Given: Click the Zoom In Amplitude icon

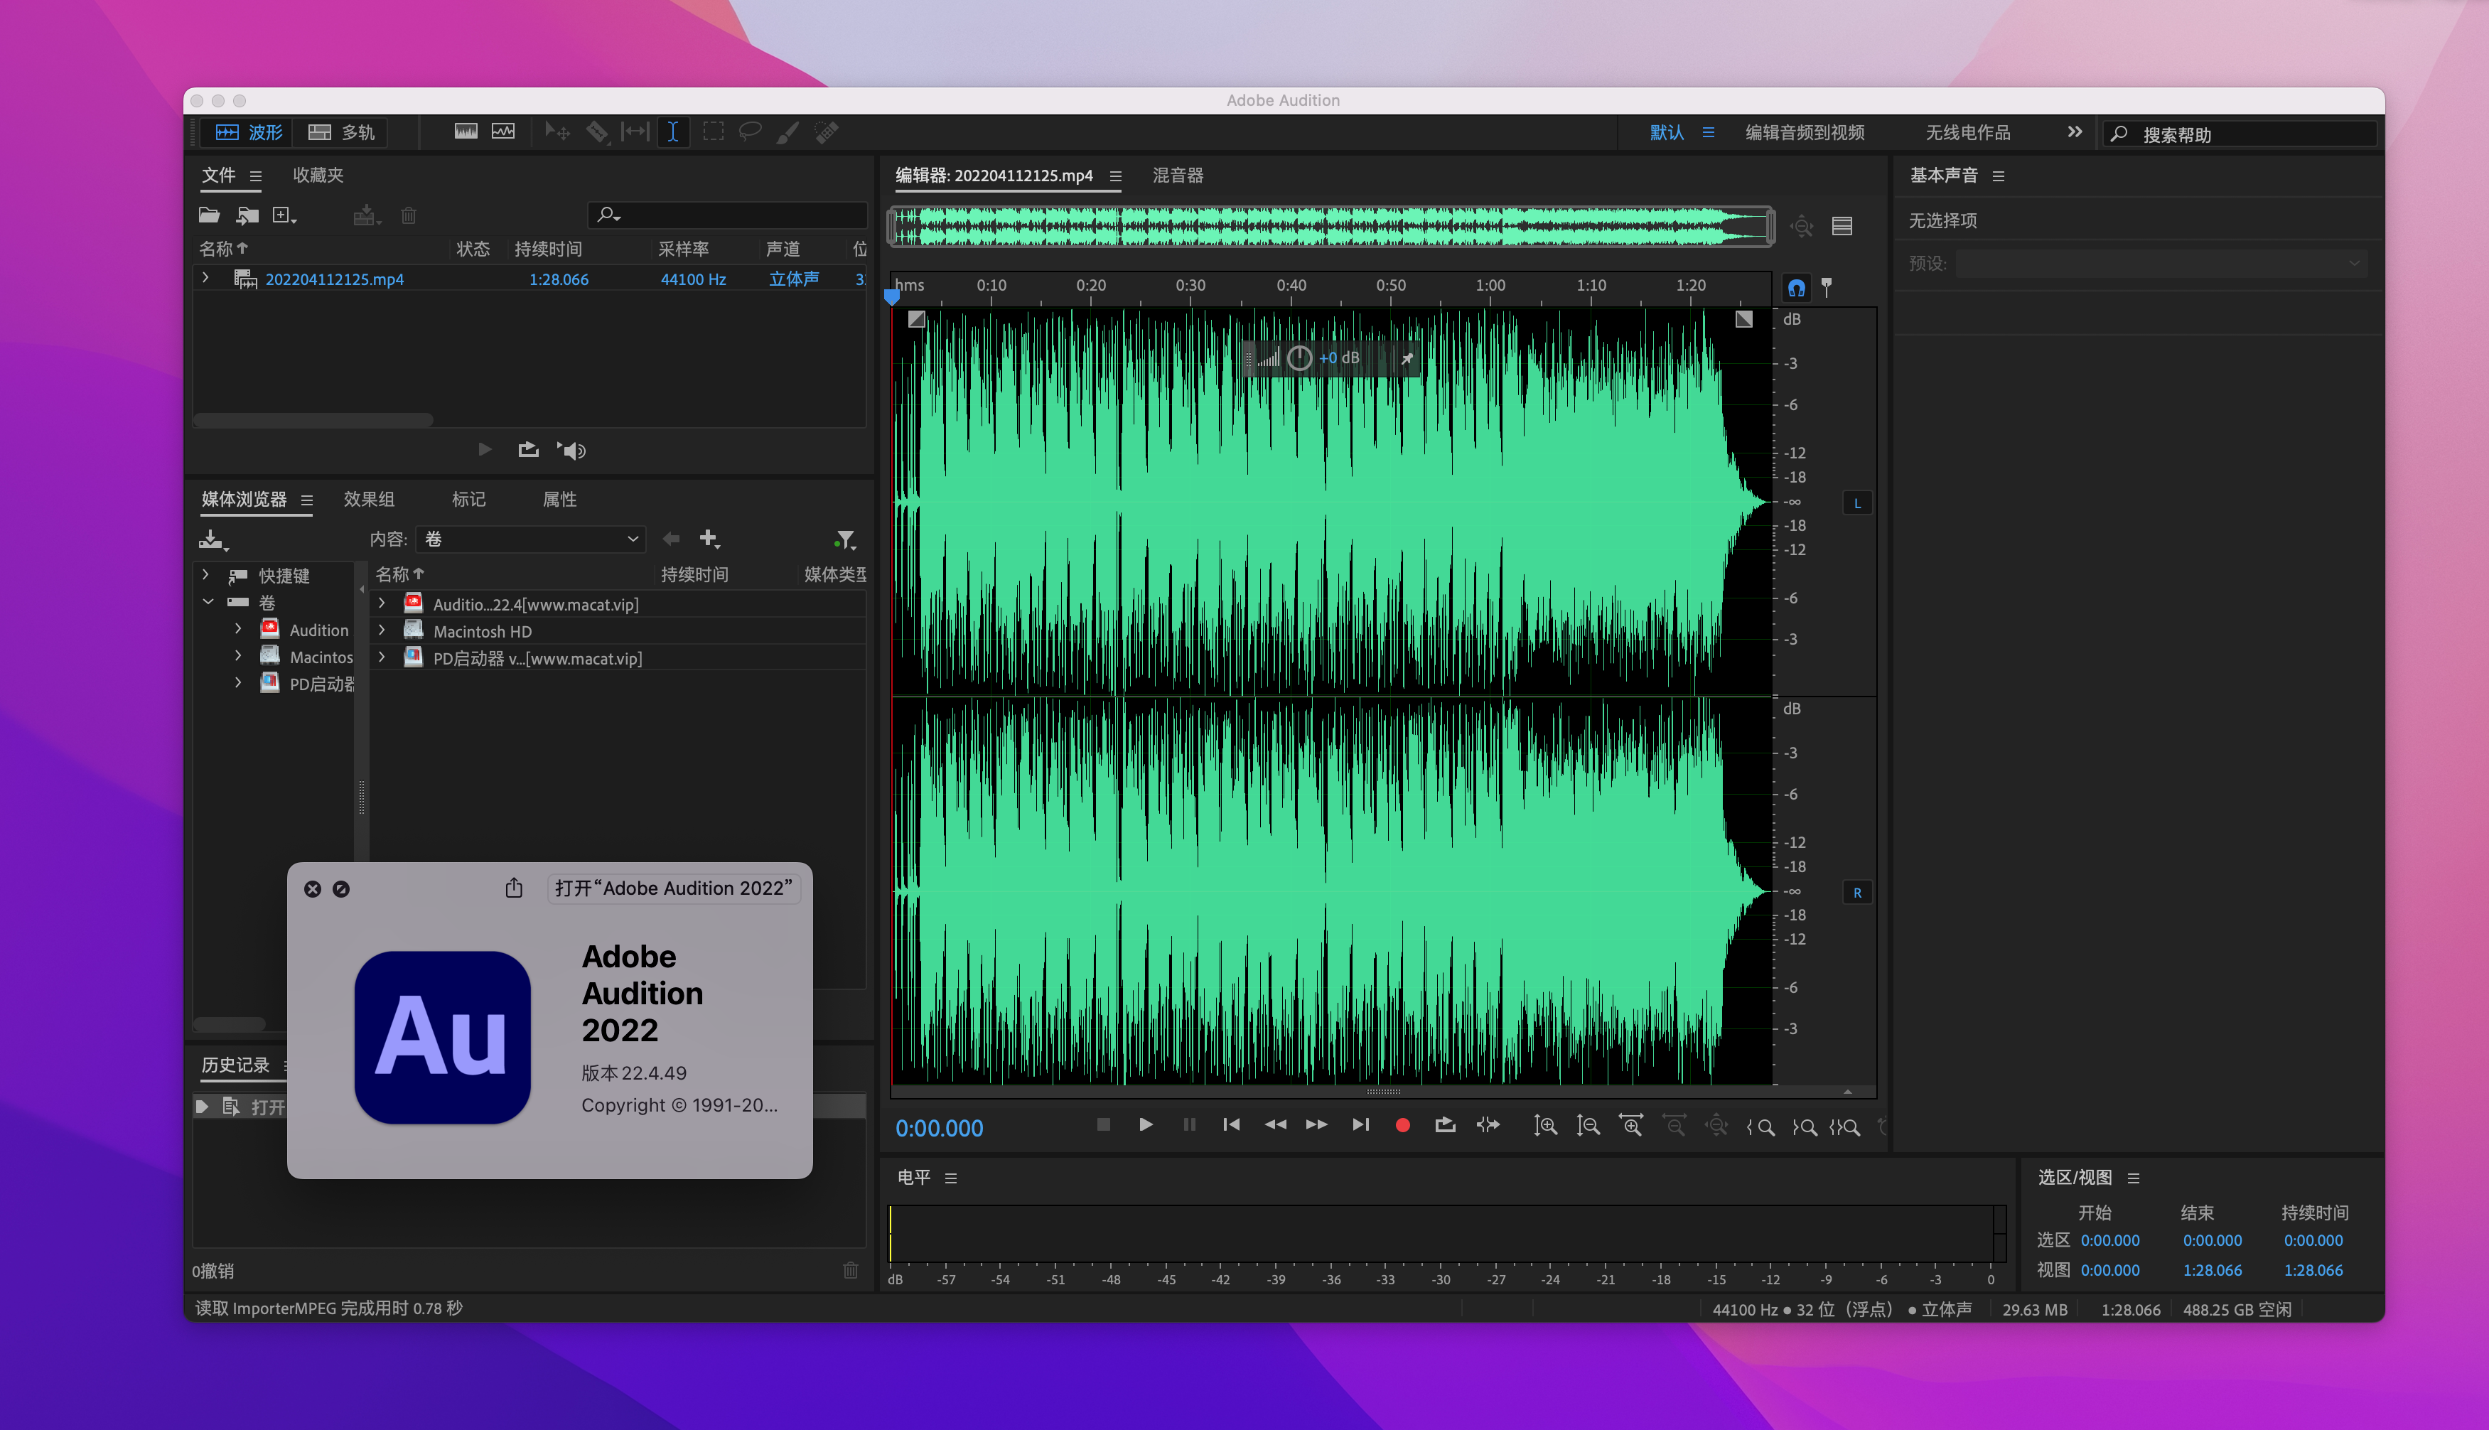Looking at the screenshot, I should tap(1544, 1126).
